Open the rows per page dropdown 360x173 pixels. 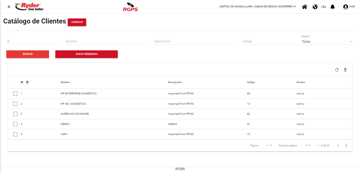[308, 146]
